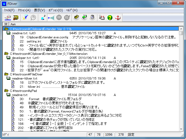
Task: Open the dropdown arrow left of Path header
Action: [x=6, y=24]
